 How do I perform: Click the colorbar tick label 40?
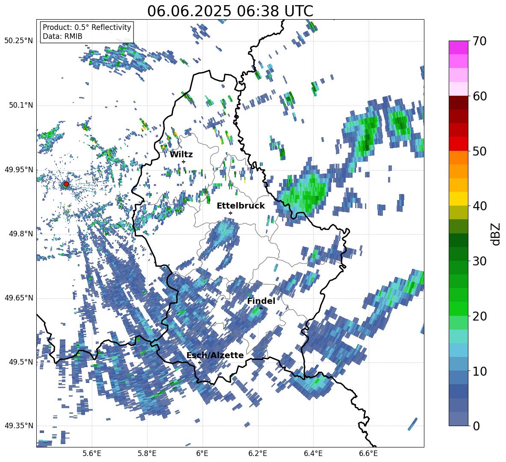(x=479, y=206)
